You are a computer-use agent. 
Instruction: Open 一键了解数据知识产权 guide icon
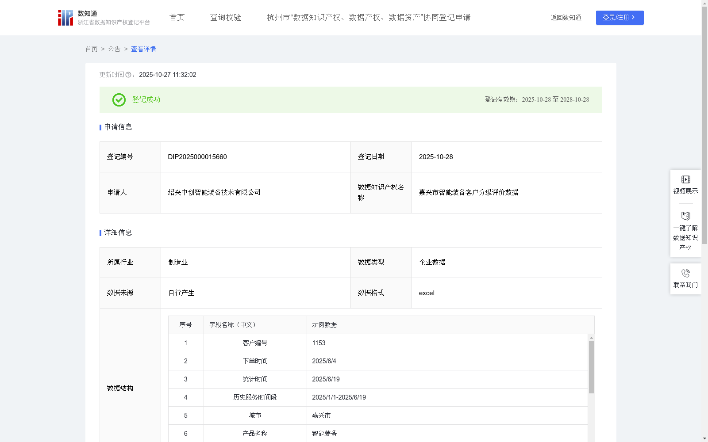click(685, 216)
